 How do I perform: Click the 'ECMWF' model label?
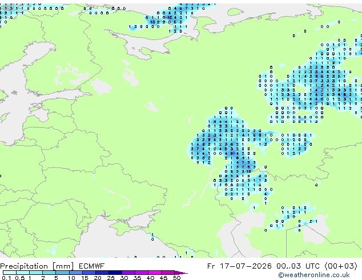91,266
